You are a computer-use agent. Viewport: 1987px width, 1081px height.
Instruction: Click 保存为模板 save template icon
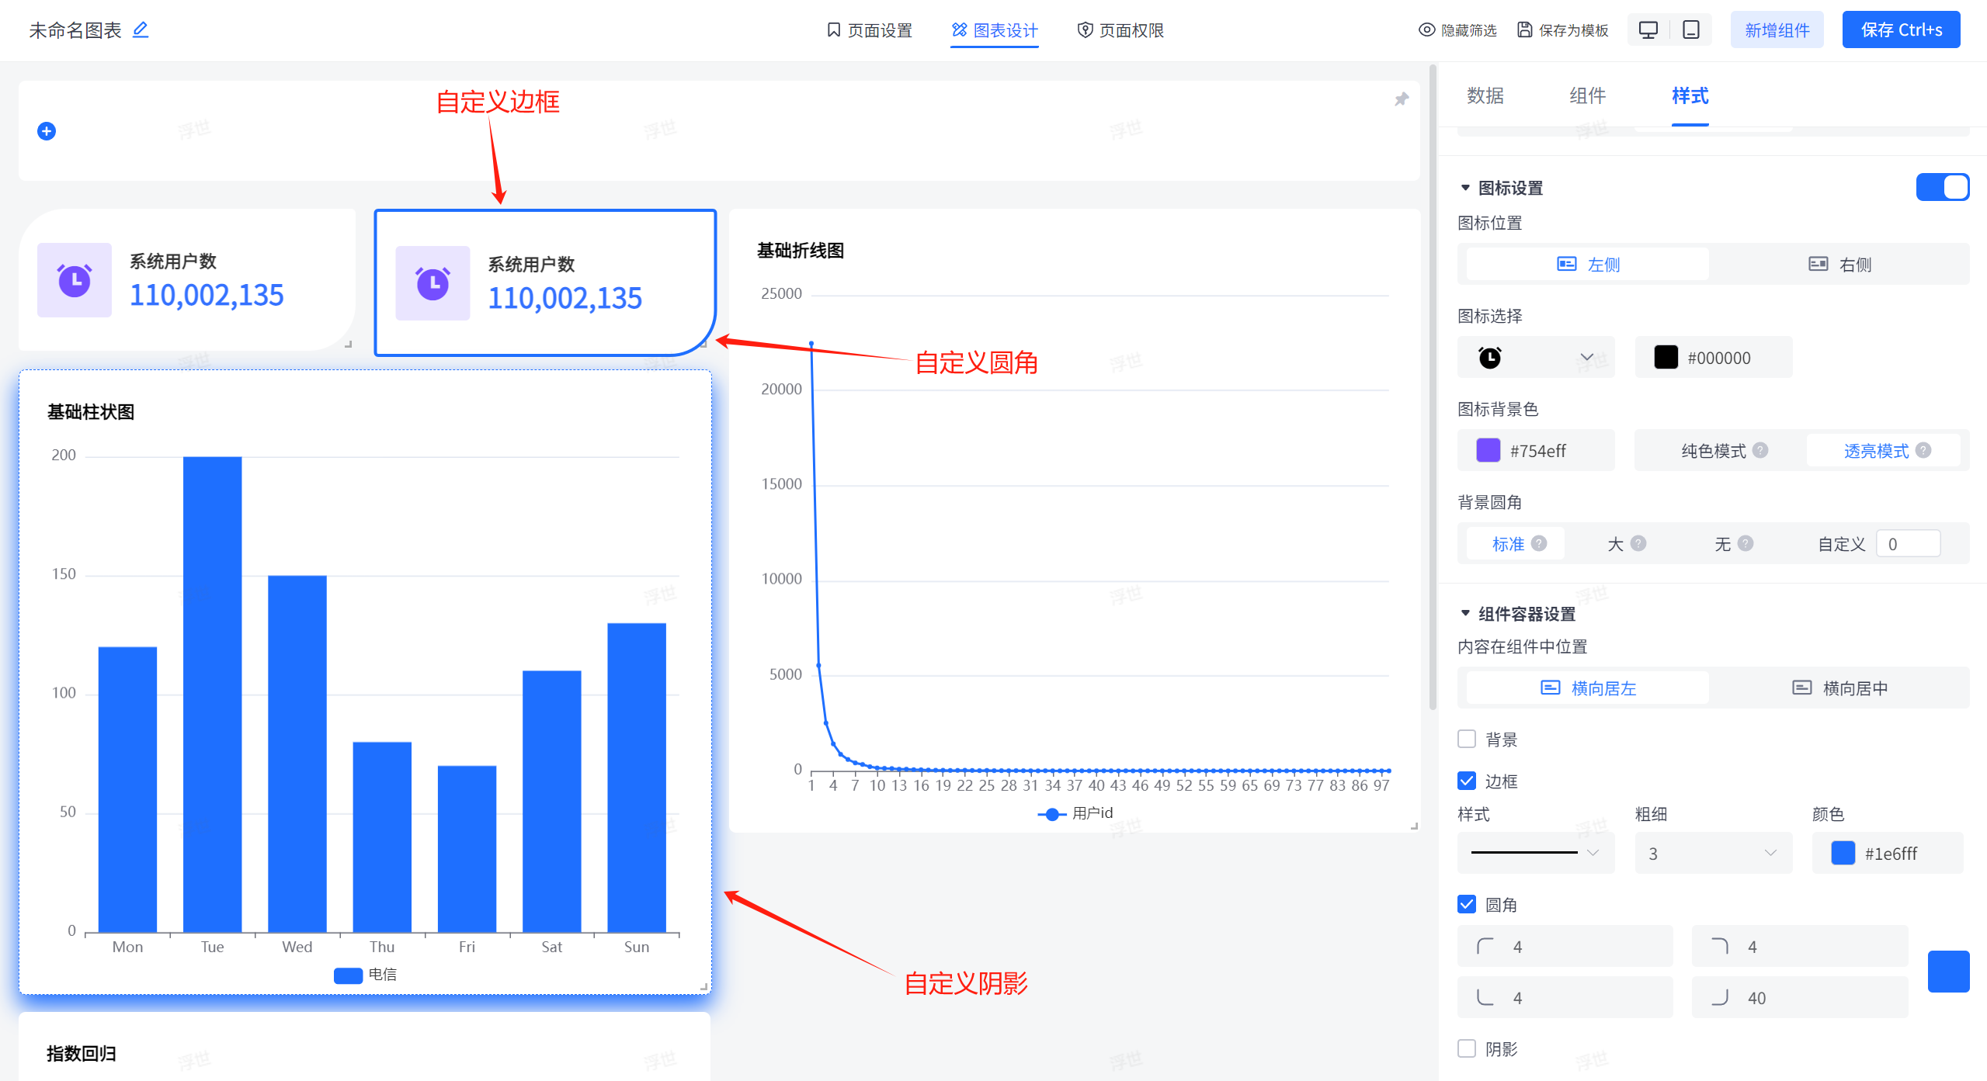(x=1525, y=30)
